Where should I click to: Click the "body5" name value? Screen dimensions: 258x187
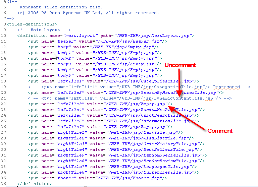64,76
